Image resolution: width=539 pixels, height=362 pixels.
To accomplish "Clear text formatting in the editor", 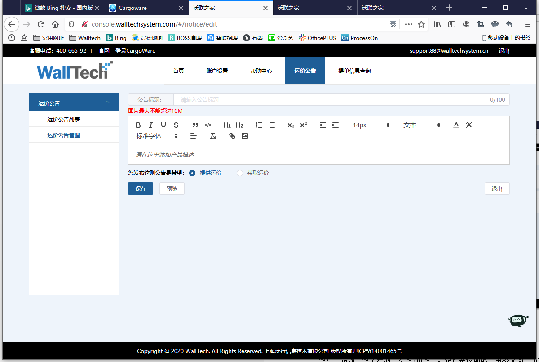I will coord(213,136).
